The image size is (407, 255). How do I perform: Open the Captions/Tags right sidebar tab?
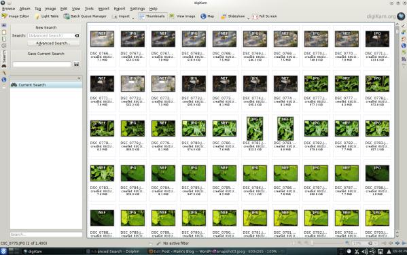point(404,52)
